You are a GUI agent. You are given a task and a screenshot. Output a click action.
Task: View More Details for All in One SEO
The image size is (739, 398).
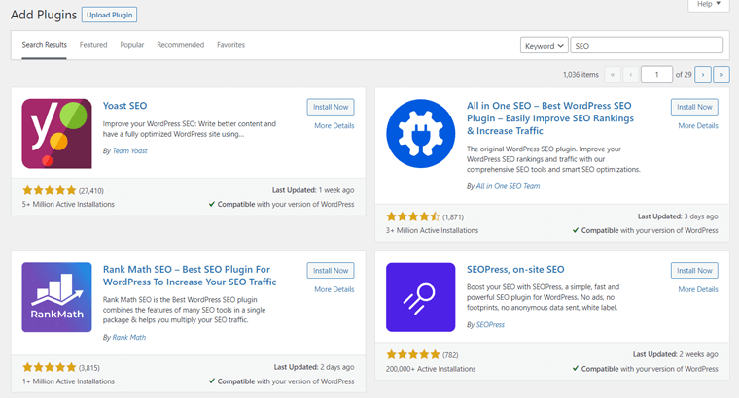(x=698, y=125)
